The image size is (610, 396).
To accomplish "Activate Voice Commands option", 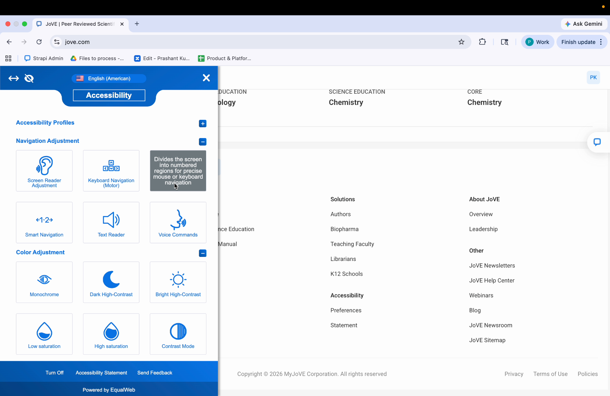I will (x=178, y=223).
